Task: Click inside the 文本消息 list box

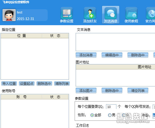Action: coord(115,42)
